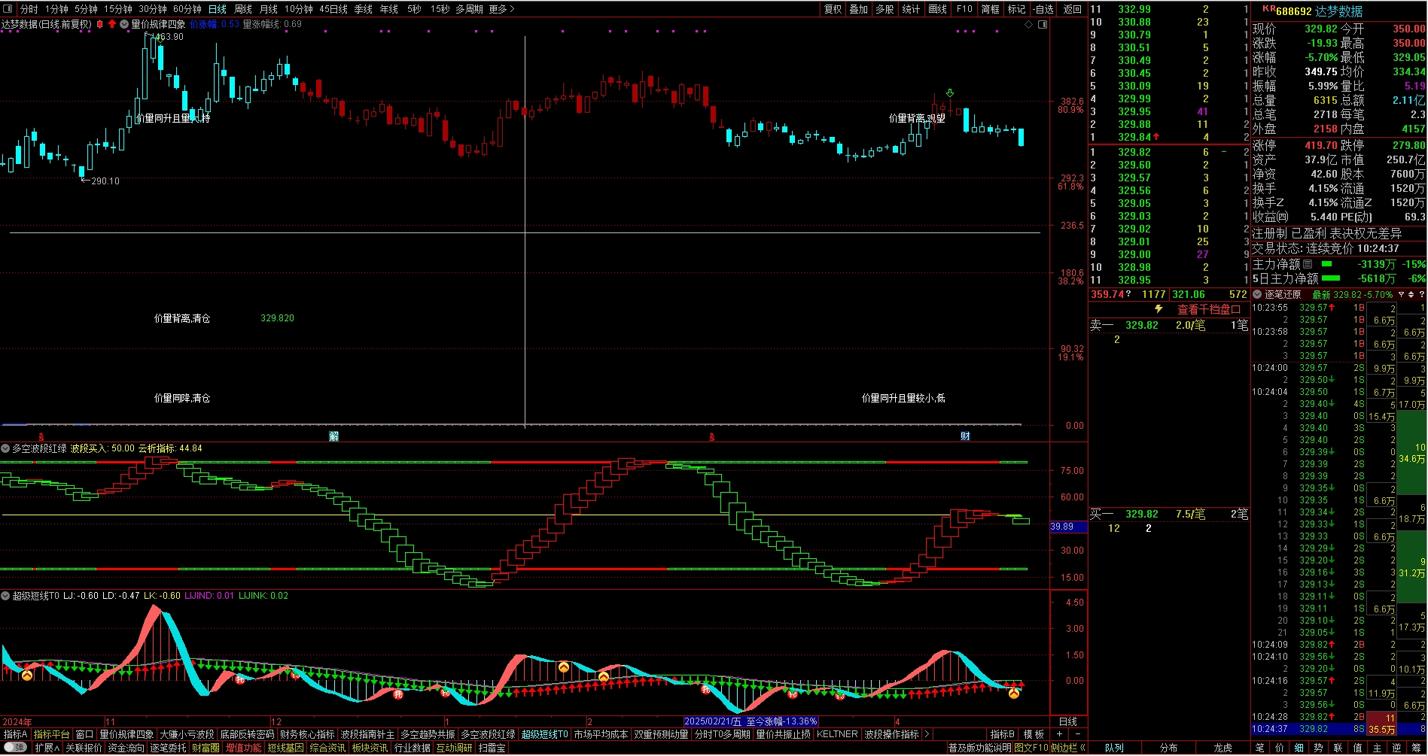Switch to the 周线 weekly period
This screenshot has height=756, width=1428.
pyautogui.click(x=243, y=9)
